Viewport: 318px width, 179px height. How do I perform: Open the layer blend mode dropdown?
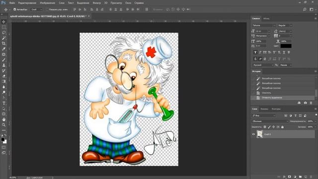pyautogui.click(x=270, y=121)
